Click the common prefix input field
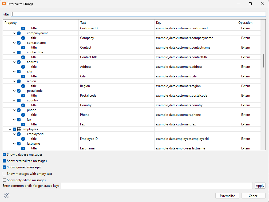This screenshot has height=202, width=269. 156,186
